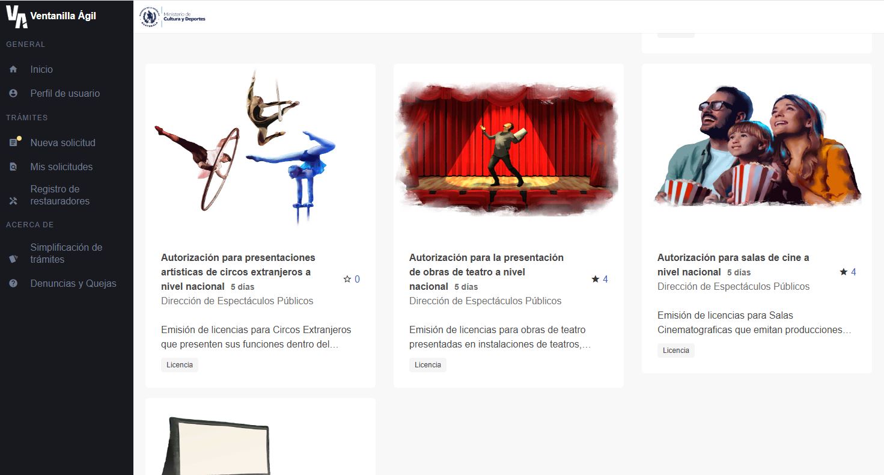The height and width of the screenshot is (475, 884).
Task: Go to Mis solicitudes menu item
Action: coord(61,167)
